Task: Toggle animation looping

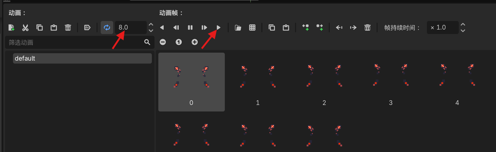Action: pos(107,28)
